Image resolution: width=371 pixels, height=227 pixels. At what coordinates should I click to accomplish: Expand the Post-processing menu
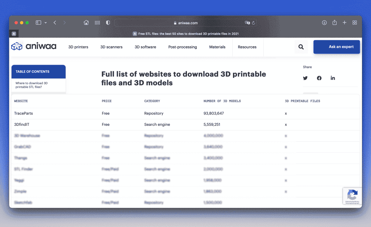coord(183,47)
